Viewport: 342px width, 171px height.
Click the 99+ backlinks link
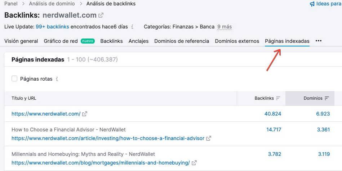click(52, 27)
